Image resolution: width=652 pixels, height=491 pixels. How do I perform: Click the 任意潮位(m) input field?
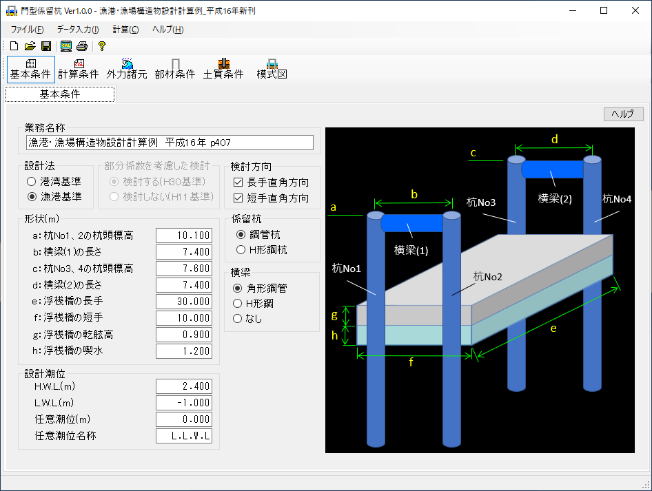tap(184, 419)
